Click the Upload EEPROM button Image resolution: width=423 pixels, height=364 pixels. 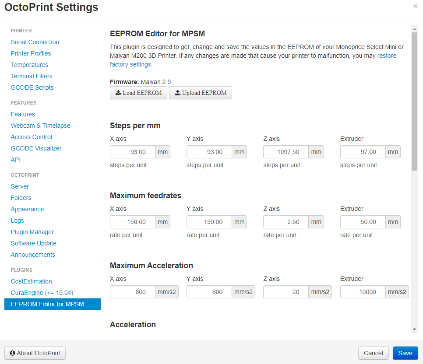pos(201,93)
